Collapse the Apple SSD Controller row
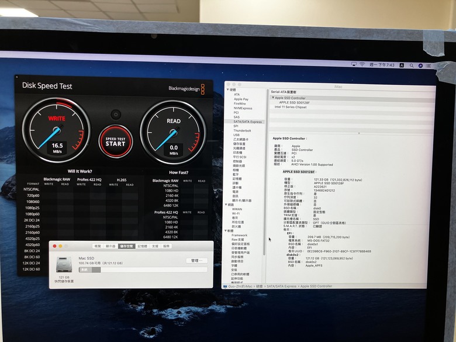This screenshot has height=342, width=456. point(273,98)
